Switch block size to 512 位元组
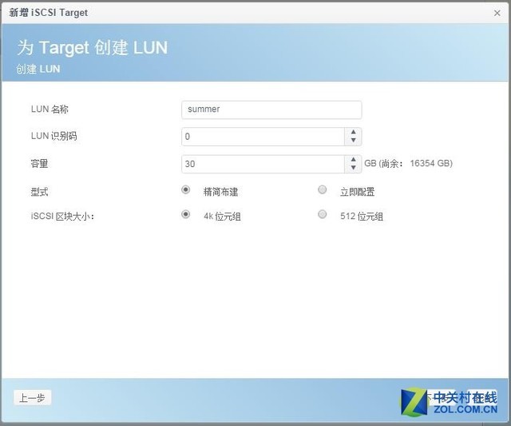The image size is (511, 426). [323, 214]
